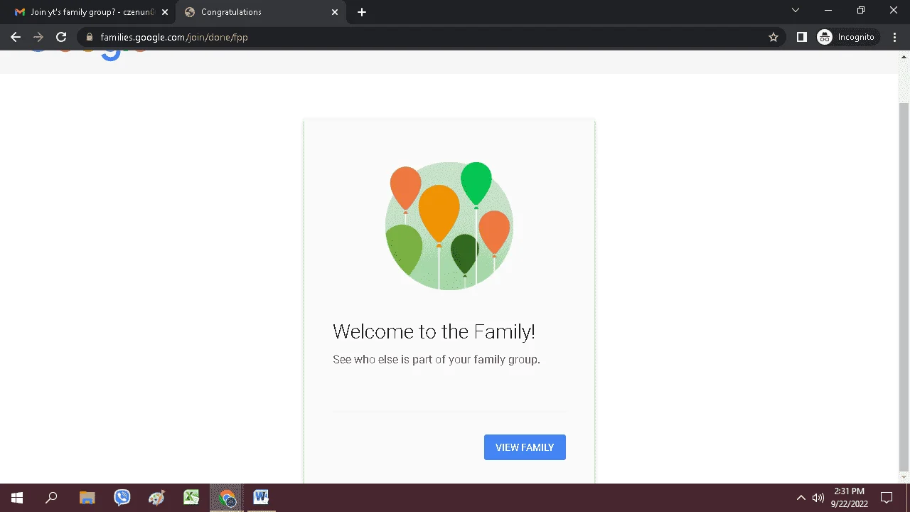910x512 pixels.
Task: Open a new browser tab
Action: coord(362,12)
